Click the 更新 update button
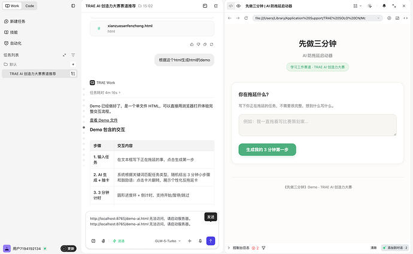The height and width of the screenshot is (254, 413). click(x=68, y=249)
